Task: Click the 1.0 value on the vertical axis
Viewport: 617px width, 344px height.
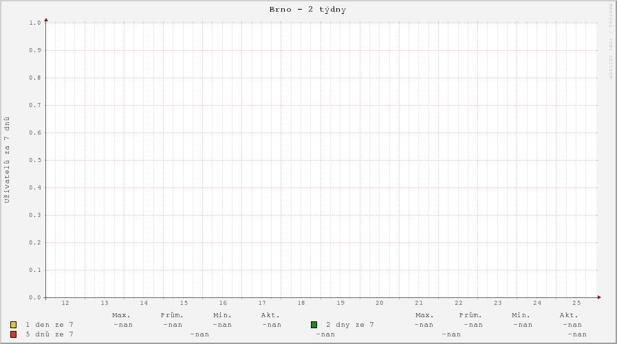Action: click(35, 23)
